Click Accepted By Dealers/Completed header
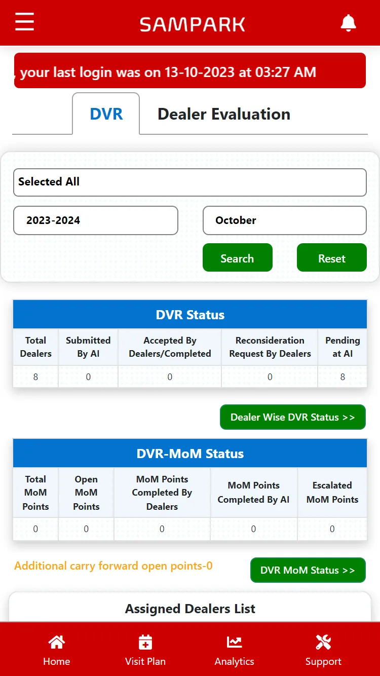 pos(170,347)
